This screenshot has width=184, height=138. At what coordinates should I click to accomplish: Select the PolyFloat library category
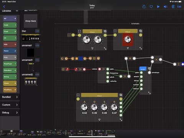click(x=10, y=64)
